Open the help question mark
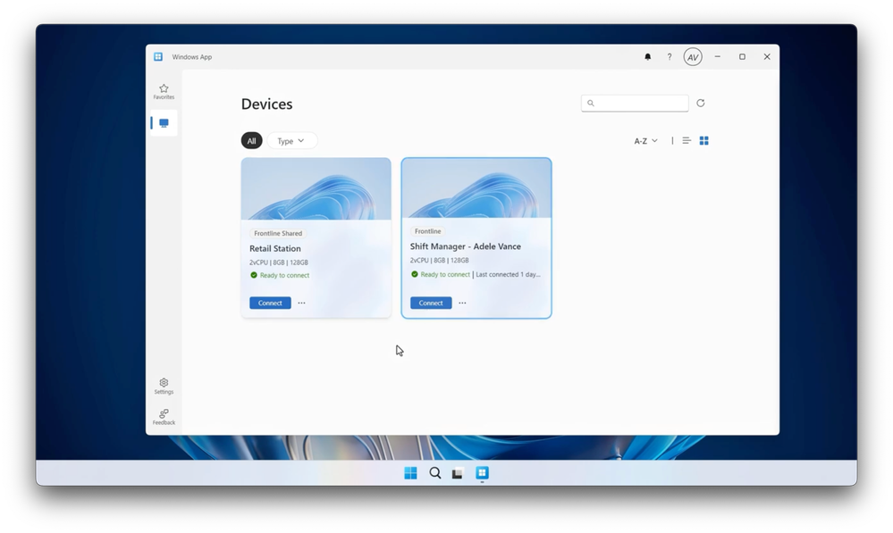The height and width of the screenshot is (533, 893). (x=670, y=57)
